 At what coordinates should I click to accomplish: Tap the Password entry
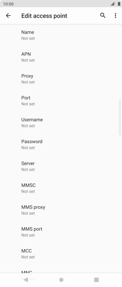point(61,144)
